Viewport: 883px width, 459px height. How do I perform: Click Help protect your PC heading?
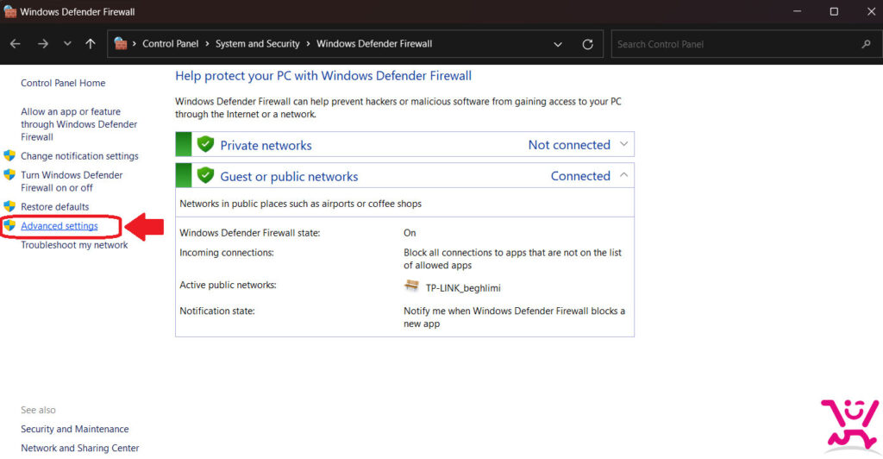click(323, 76)
